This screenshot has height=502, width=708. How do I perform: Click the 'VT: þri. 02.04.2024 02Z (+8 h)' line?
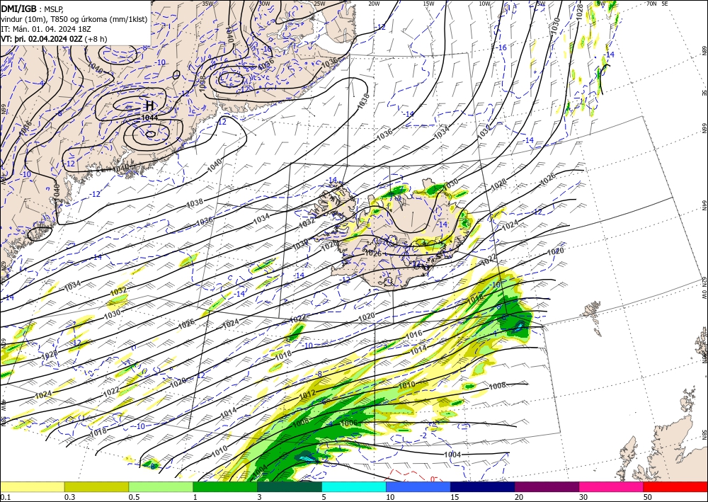[x=54, y=38]
